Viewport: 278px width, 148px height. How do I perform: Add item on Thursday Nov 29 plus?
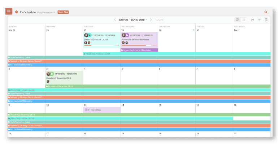[194, 30]
